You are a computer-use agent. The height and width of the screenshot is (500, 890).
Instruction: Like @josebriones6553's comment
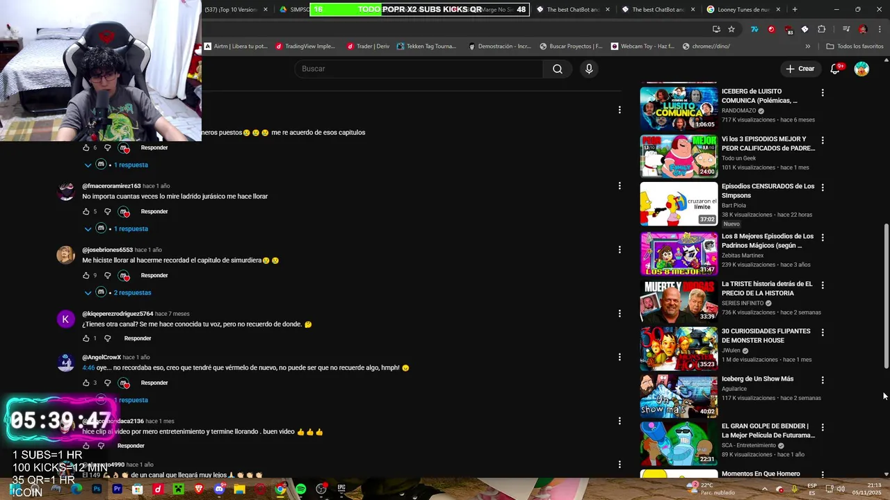tap(86, 276)
